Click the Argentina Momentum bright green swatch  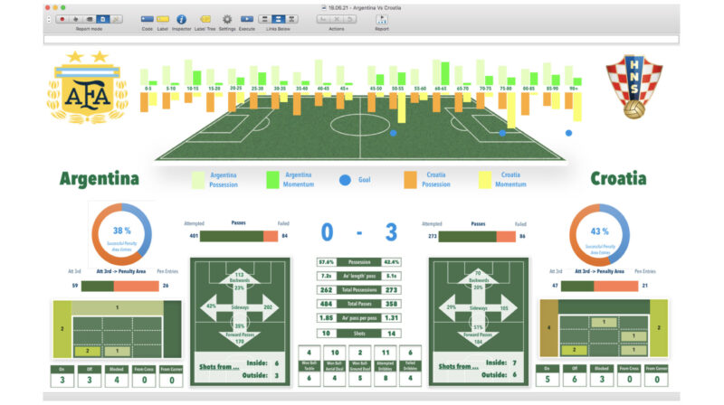click(272, 180)
